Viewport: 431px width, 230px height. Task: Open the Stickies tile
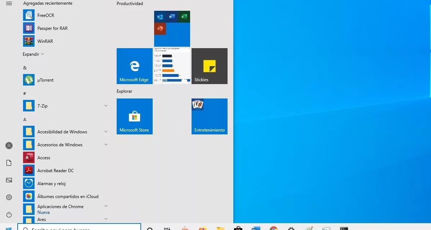(210, 66)
